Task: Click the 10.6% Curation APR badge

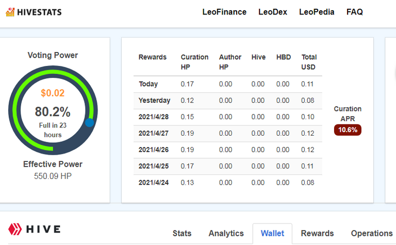Action: pos(348,130)
